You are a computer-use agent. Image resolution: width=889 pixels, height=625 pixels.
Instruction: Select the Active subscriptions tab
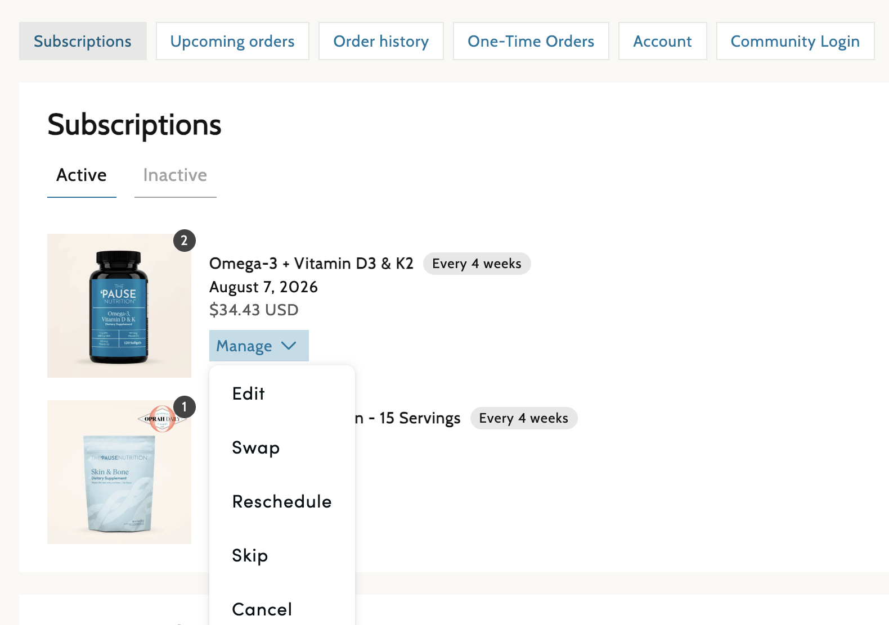[82, 175]
